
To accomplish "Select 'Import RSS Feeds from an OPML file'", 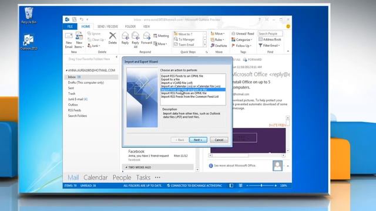I will pos(193,93).
